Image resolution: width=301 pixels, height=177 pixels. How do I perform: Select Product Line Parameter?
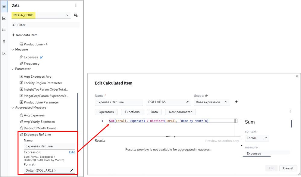coord(39,102)
